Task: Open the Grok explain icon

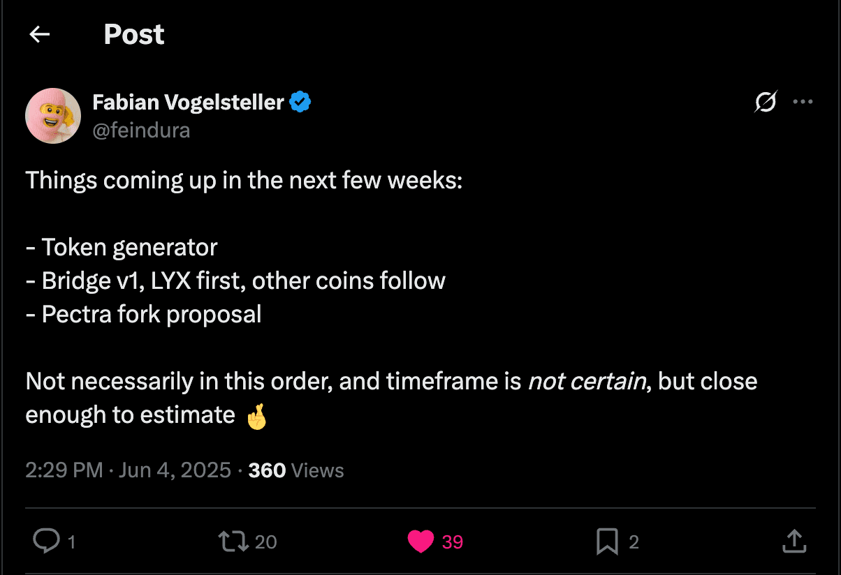Action: pos(766,103)
